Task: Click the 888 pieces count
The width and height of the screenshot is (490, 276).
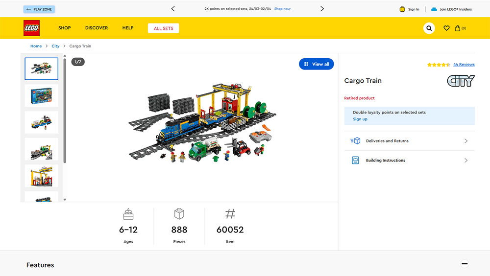Action: point(179,230)
